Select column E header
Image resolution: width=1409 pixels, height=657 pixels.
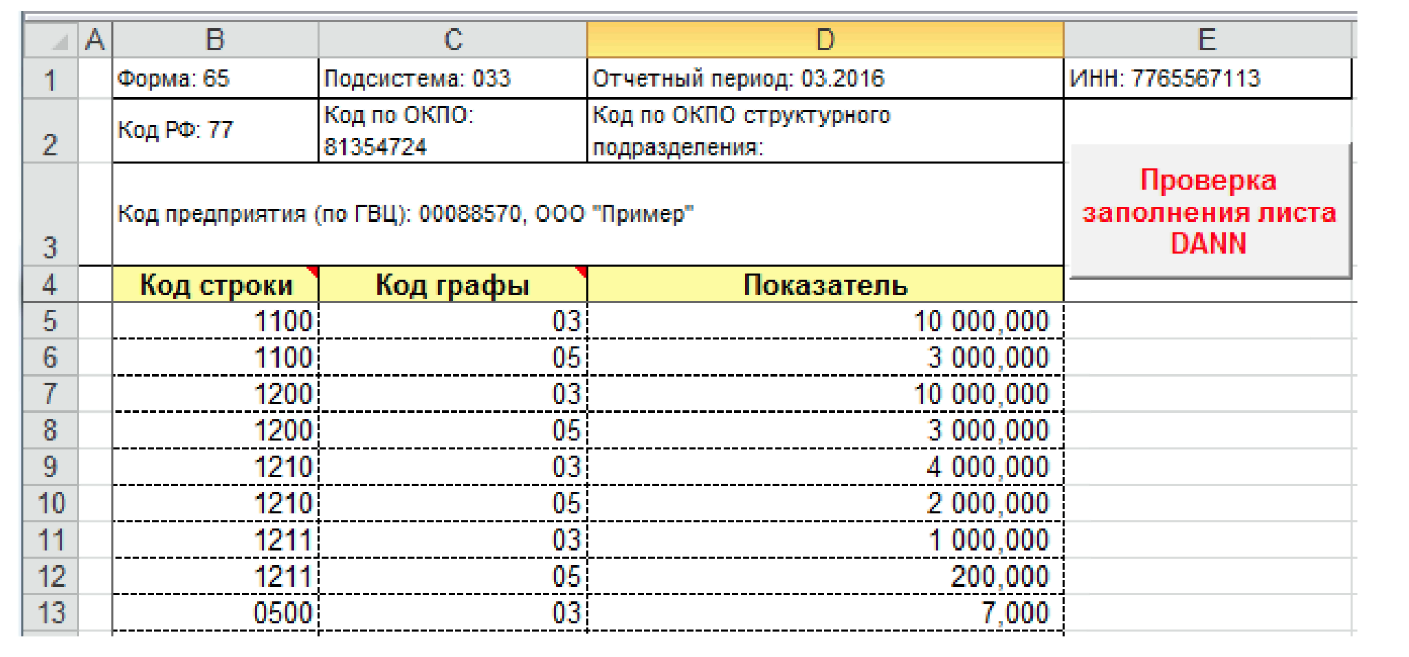[1207, 41]
